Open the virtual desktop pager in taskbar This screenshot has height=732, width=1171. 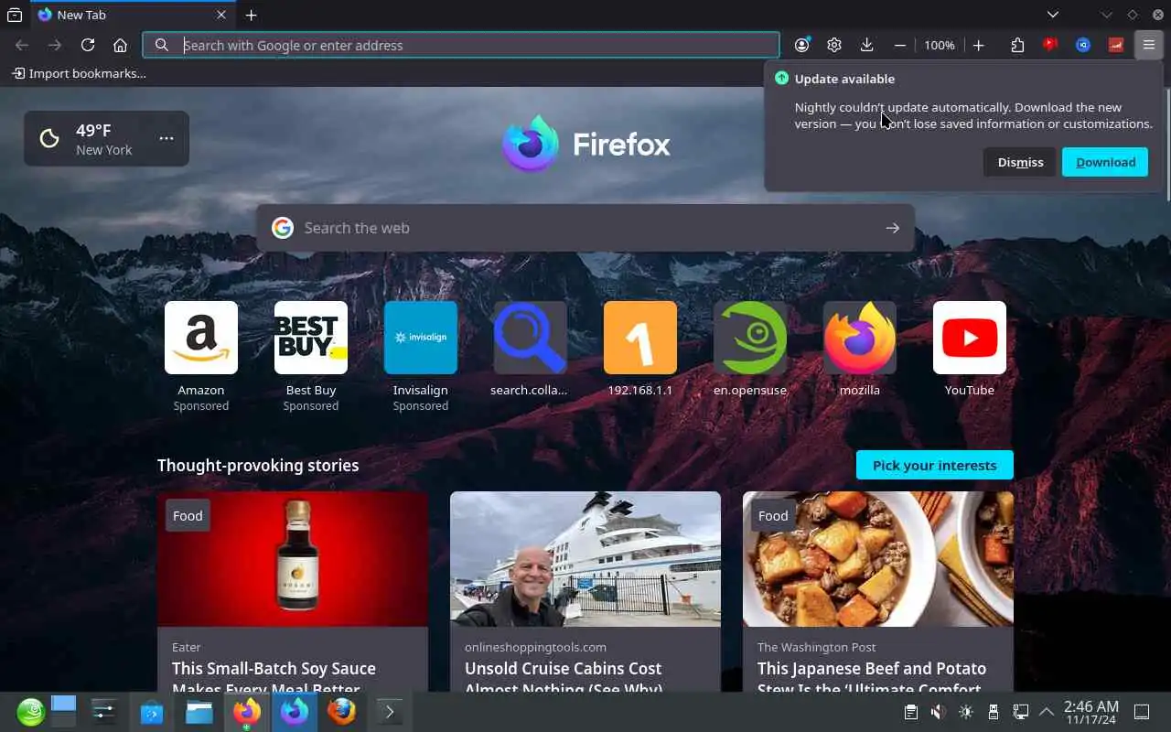63,711
